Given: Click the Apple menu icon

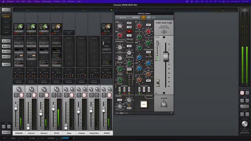Looking at the screenshot, I should pos(3,2).
